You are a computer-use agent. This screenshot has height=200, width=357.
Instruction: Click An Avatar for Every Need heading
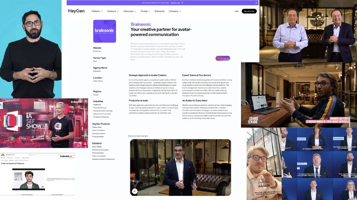click(195, 101)
